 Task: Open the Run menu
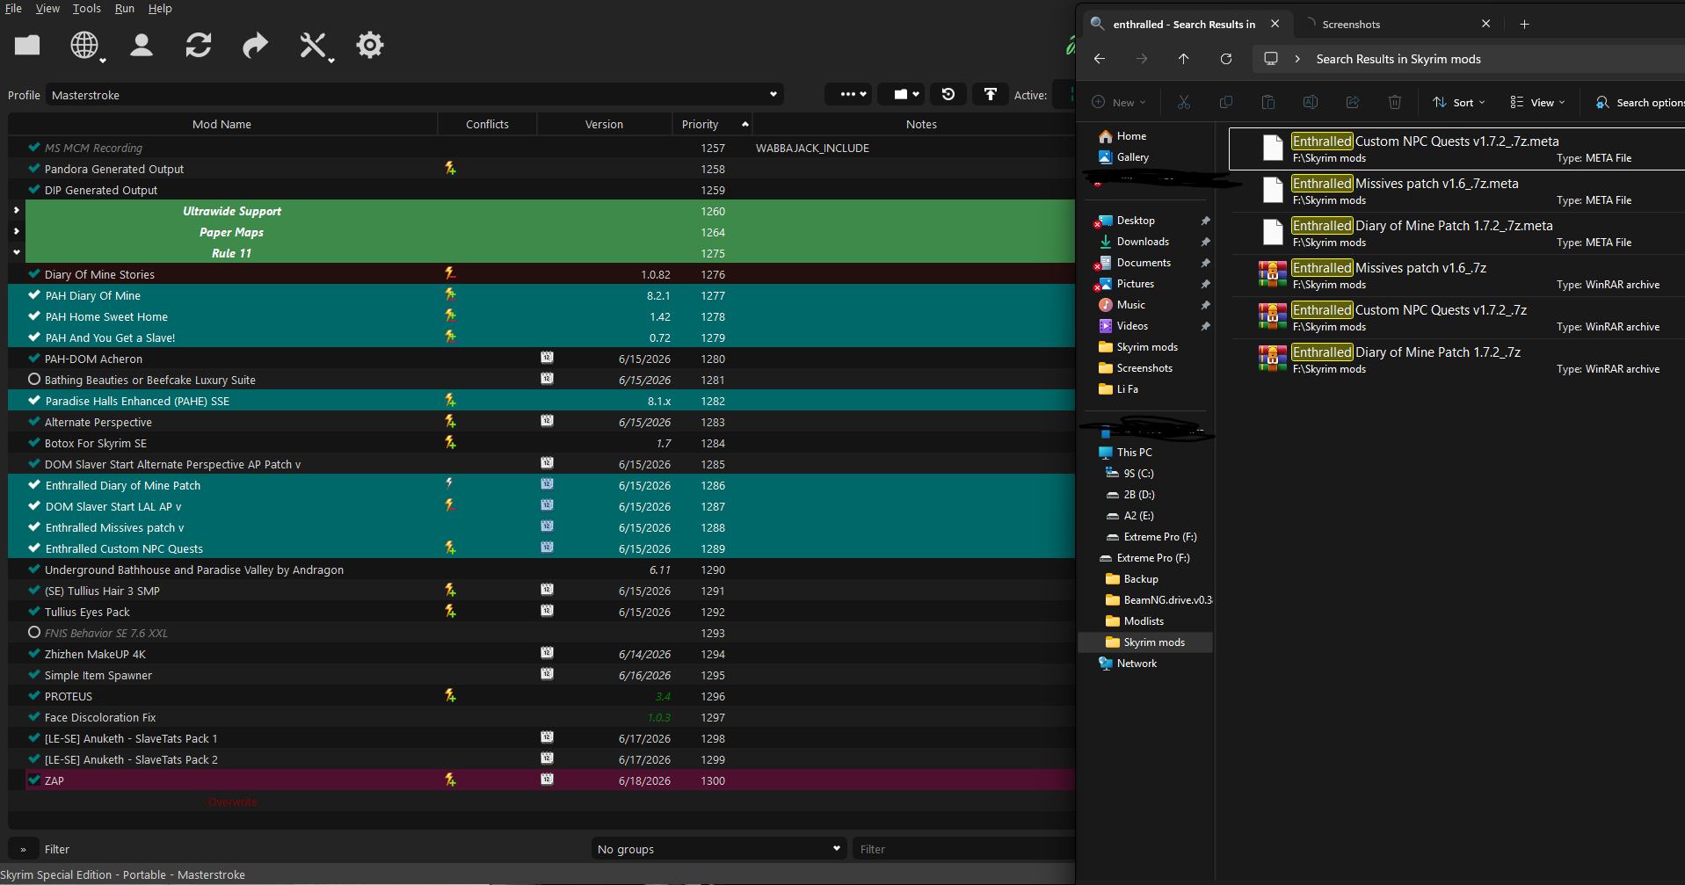pyautogui.click(x=125, y=9)
